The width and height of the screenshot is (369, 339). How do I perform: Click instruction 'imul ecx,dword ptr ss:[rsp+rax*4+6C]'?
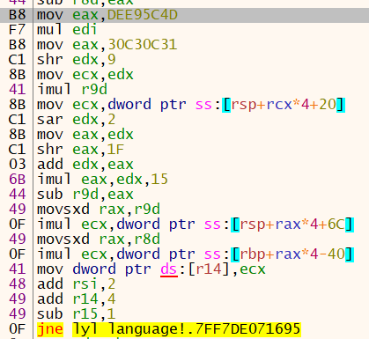pyautogui.click(x=196, y=225)
